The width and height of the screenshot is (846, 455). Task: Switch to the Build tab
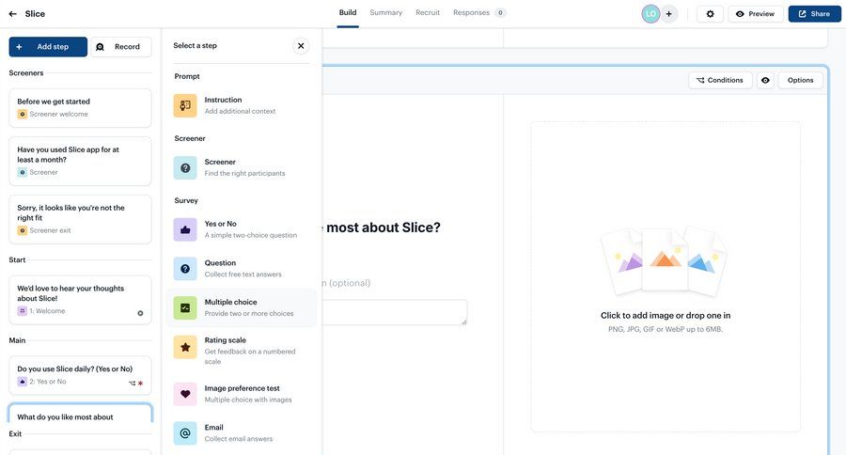click(348, 12)
